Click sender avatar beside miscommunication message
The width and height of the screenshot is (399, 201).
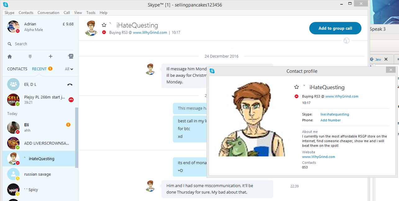pos(150,186)
